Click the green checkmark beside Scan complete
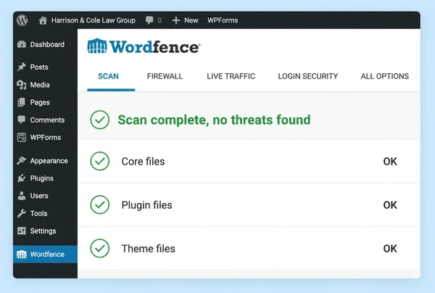Viewport: 435px width, 293px height. (x=100, y=120)
